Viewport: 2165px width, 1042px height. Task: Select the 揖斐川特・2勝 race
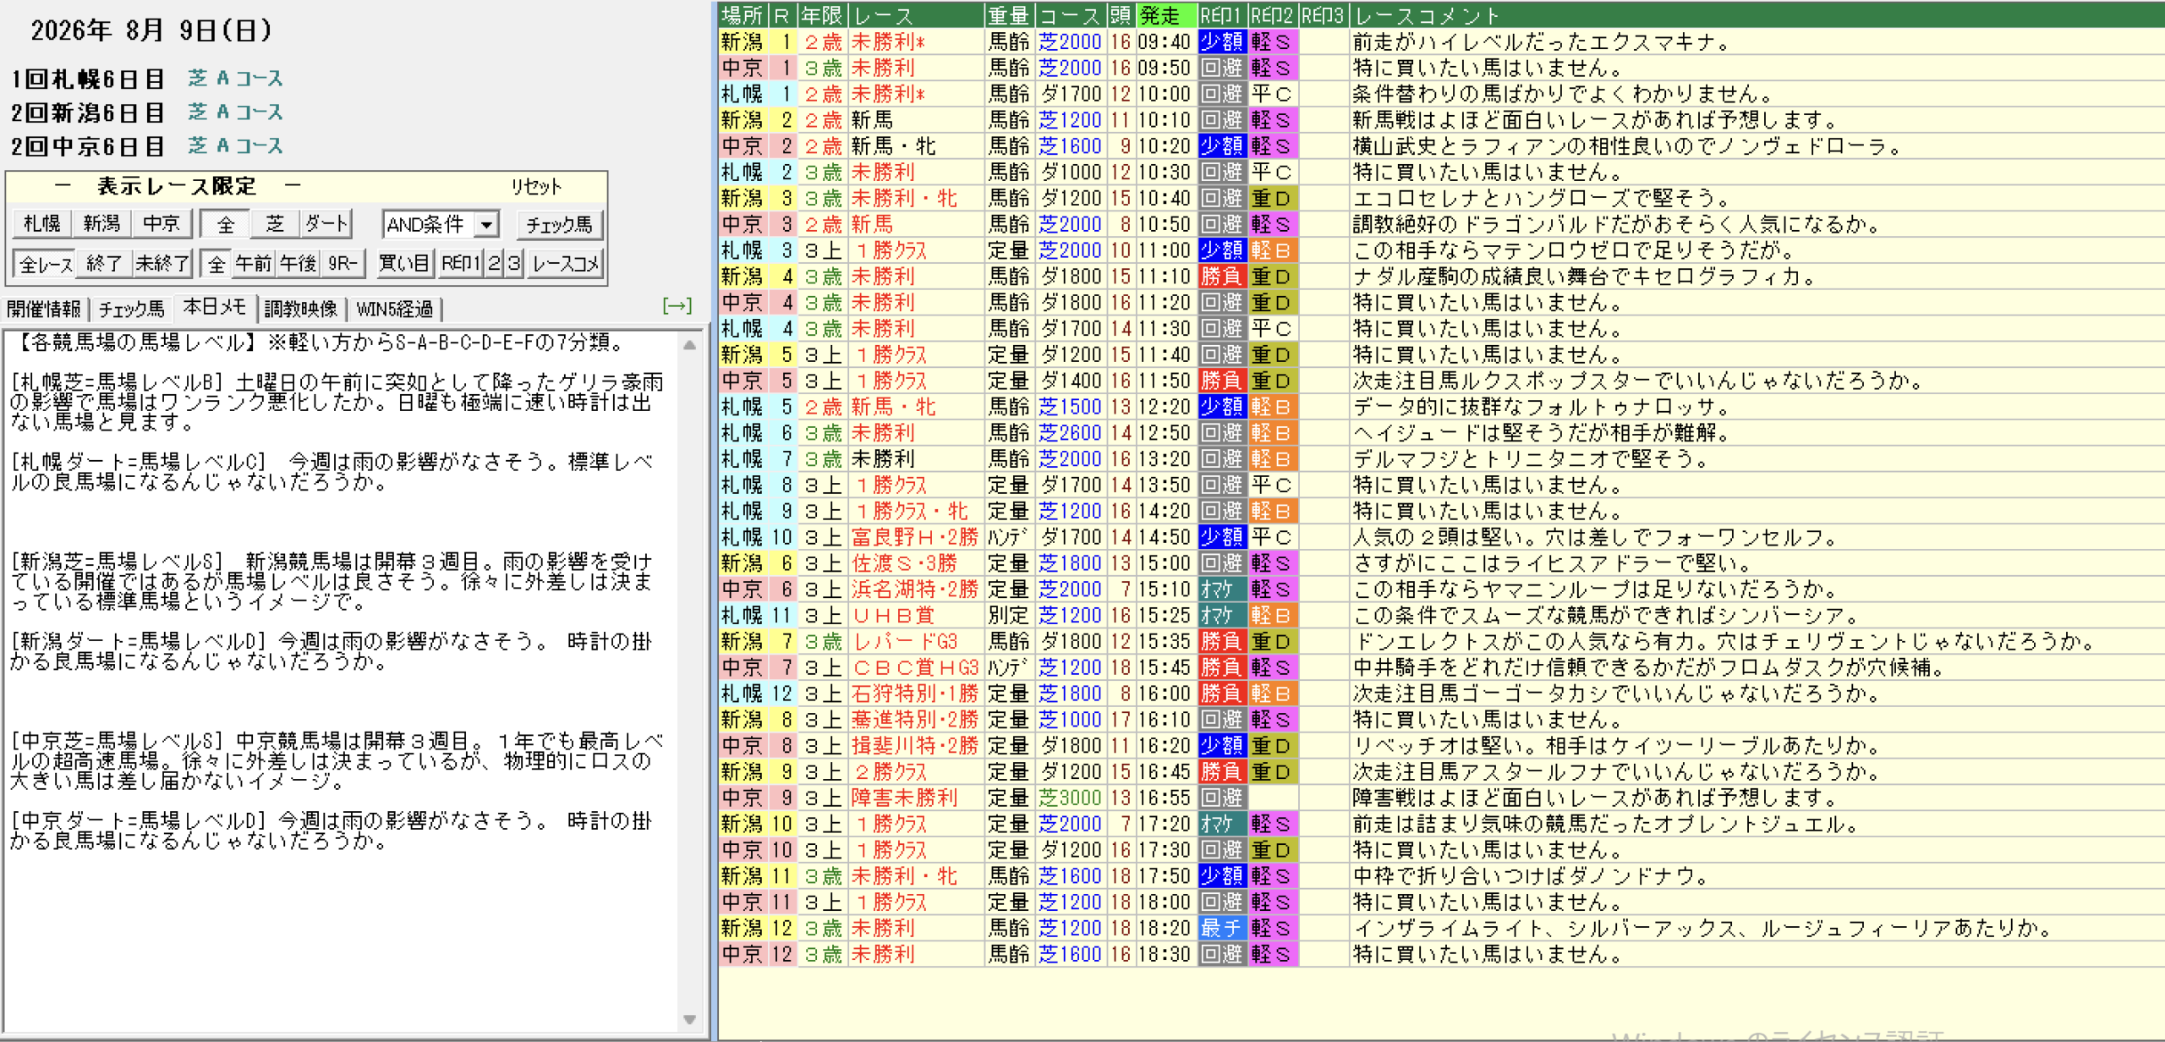(914, 746)
